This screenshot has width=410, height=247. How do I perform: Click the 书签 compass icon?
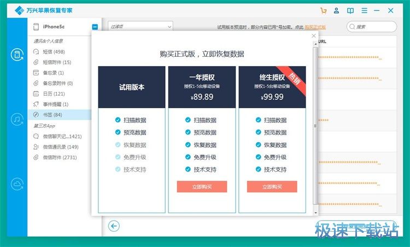36,115
